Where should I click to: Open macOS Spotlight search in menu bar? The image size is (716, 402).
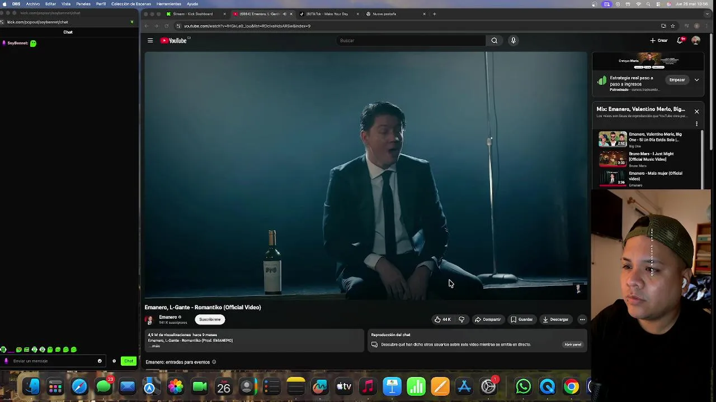click(648, 4)
